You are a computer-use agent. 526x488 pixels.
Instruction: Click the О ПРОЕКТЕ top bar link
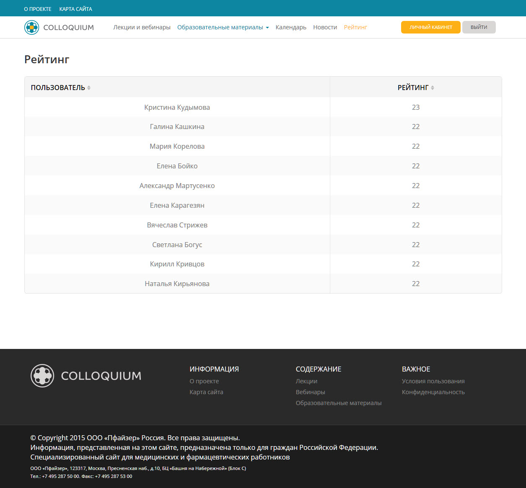click(x=38, y=9)
